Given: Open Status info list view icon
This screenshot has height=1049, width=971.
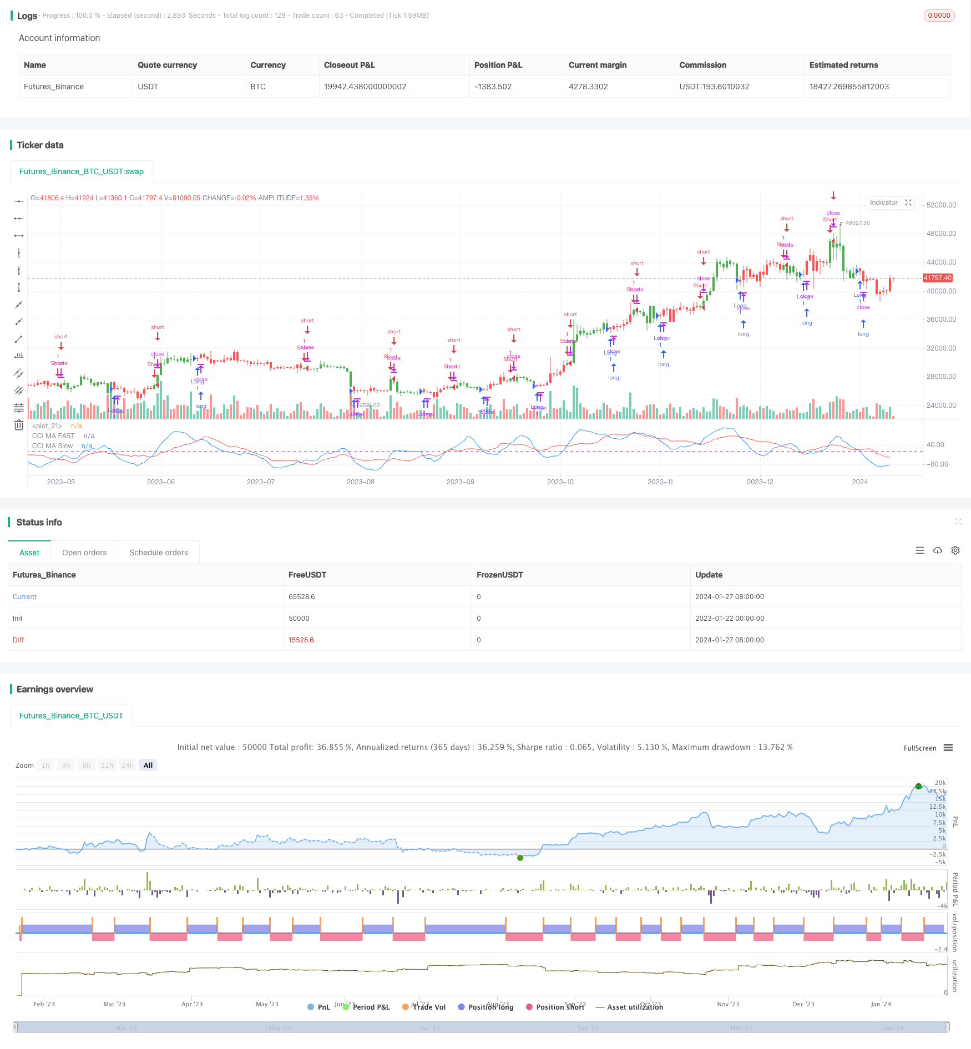Looking at the screenshot, I should click(920, 550).
